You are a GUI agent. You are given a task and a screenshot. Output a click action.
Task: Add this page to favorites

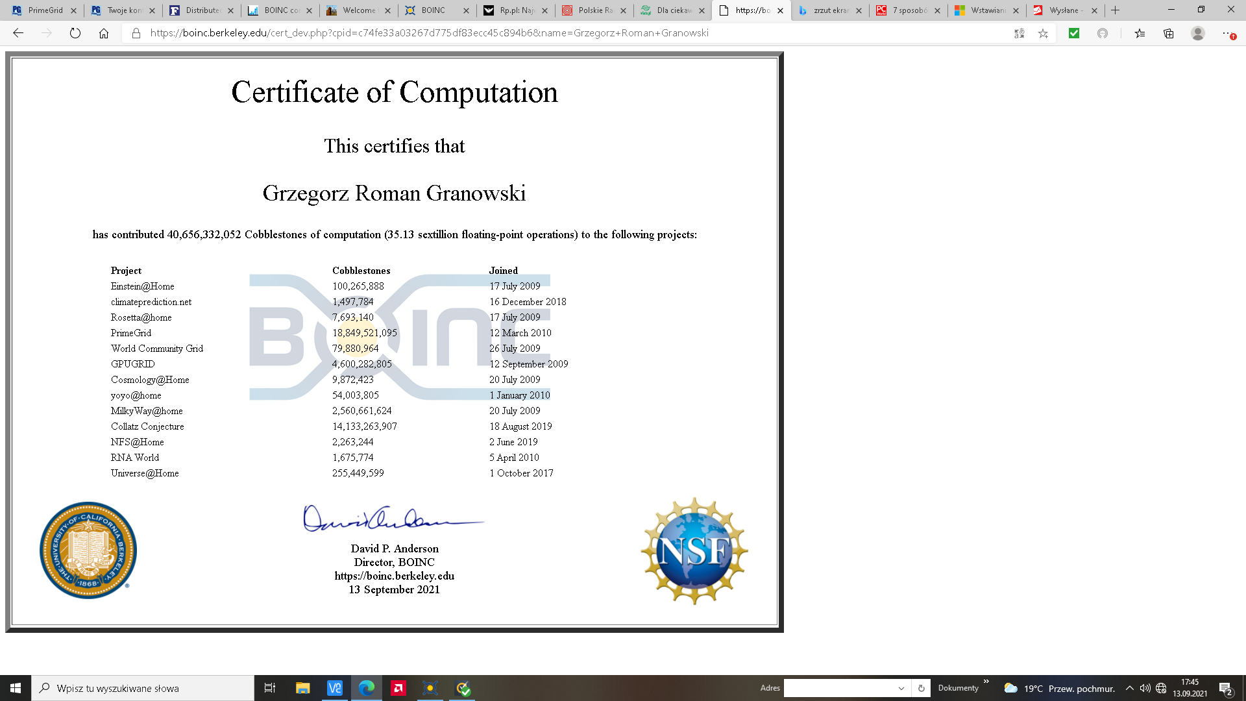[x=1043, y=33]
